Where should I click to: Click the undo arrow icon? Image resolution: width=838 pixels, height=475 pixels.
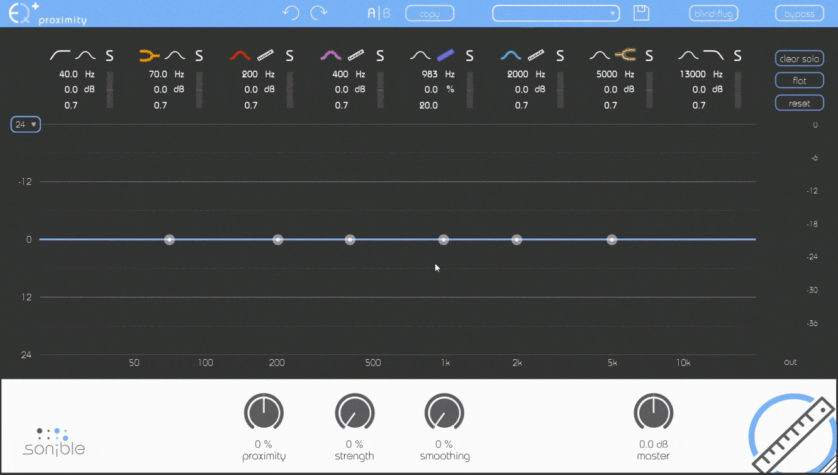pos(291,13)
